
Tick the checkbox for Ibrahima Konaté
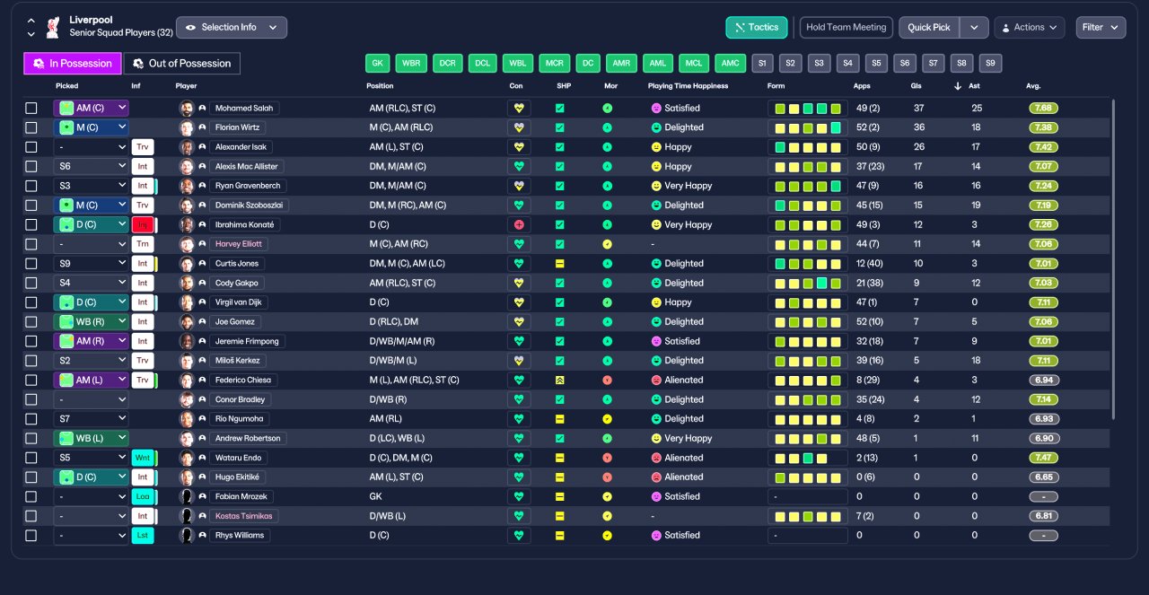click(31, 224)
